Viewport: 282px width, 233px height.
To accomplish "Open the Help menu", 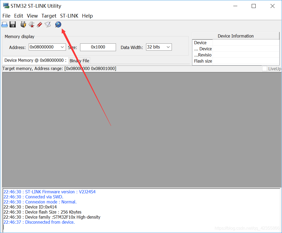I will tap(87, 16).
